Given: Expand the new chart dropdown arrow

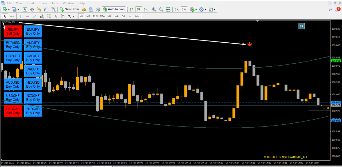Looking at the screenshot, I should pos(9,9).
